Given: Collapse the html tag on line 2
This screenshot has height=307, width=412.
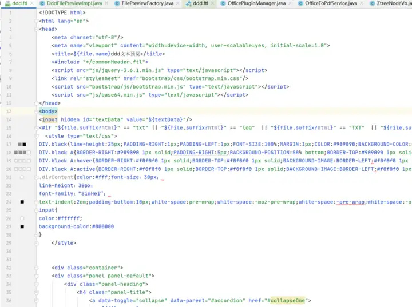Looking at the screenshot, I should pyautogui.click(x=36, y=21).
